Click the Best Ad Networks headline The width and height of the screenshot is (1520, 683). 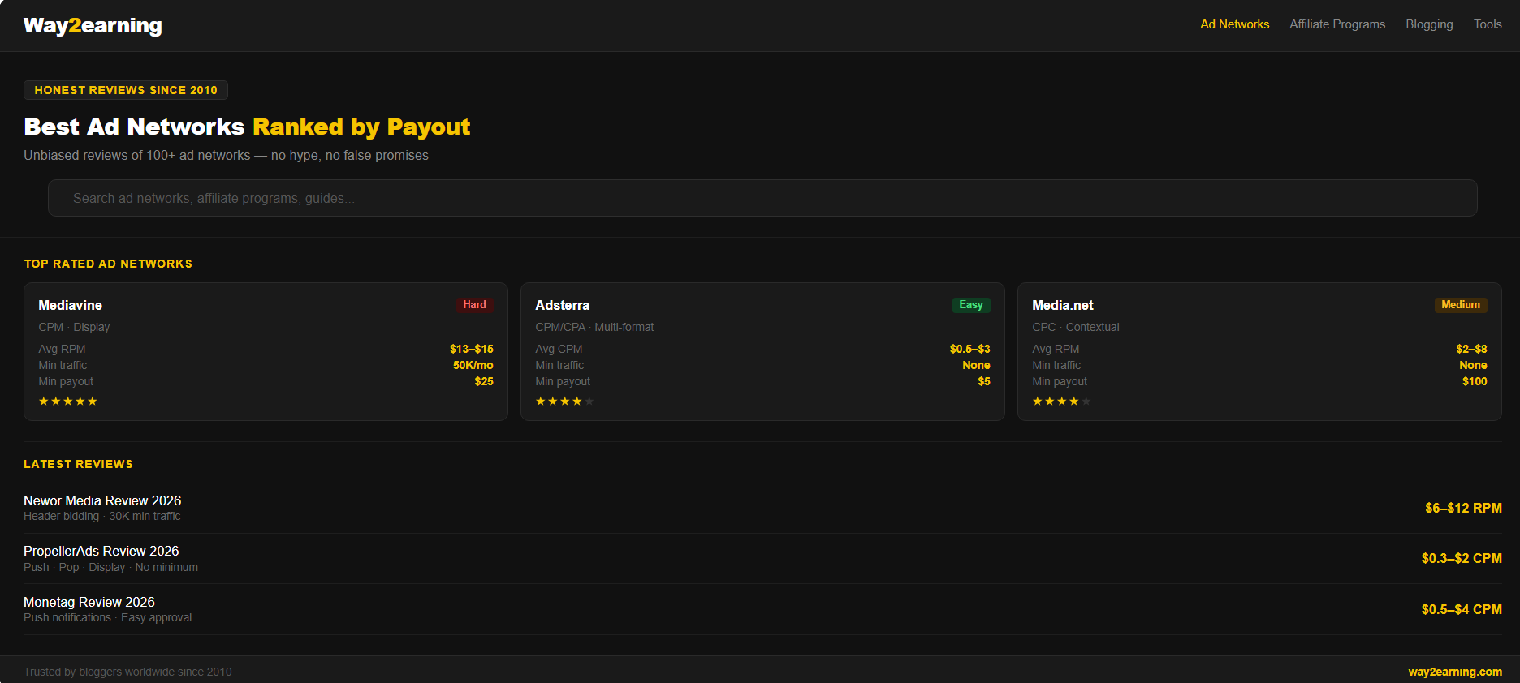pyautogui.click(x=247, y=127)
